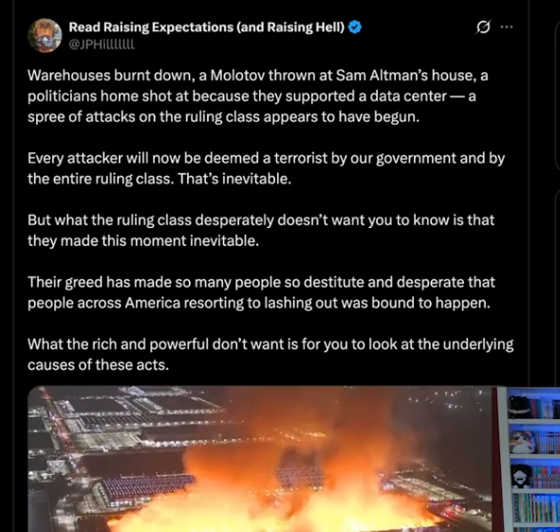The image size is (560, 532).
Task: Click the black-and-white plush on third shelf
Action: point(521,476)
